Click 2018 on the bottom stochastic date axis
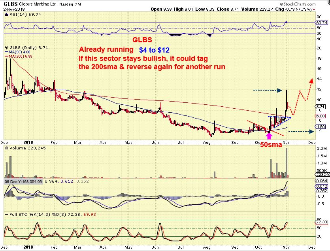 [28, 247]
